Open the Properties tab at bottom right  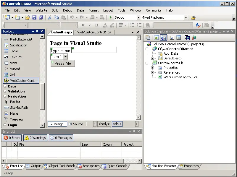coord(189,166)
